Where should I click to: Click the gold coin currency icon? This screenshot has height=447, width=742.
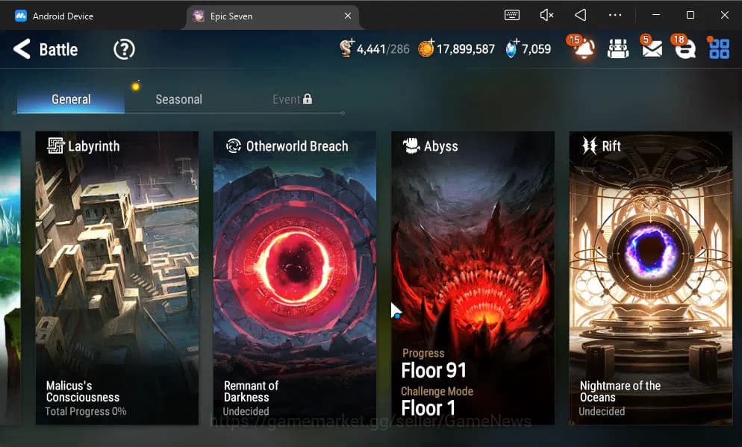425,49
